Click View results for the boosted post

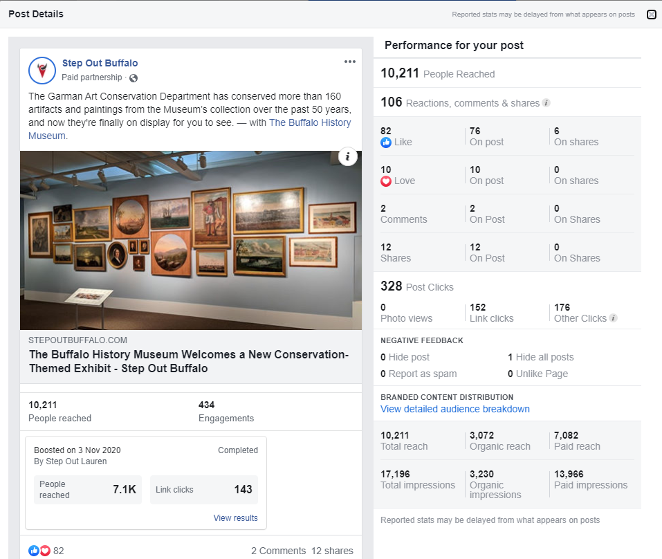[x=235, y=517]
